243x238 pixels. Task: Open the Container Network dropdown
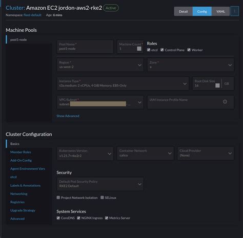click(145, 154)
